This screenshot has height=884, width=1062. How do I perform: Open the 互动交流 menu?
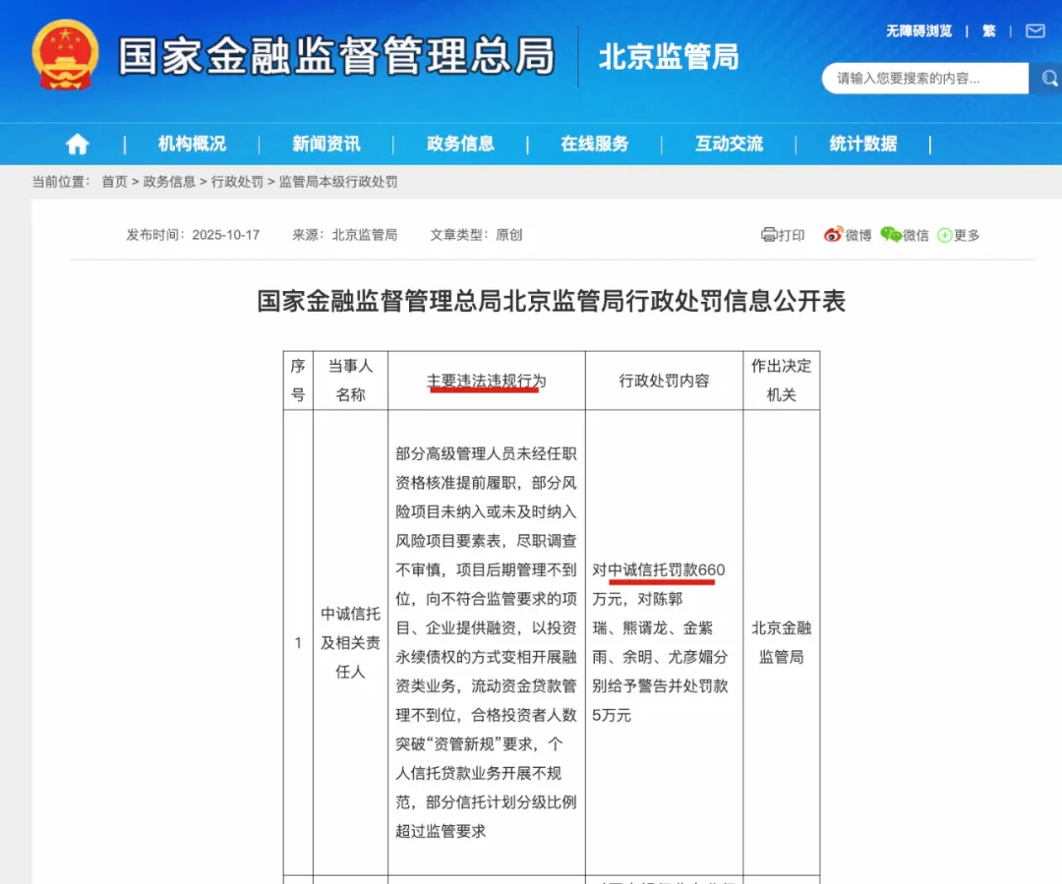pos(729,144)
